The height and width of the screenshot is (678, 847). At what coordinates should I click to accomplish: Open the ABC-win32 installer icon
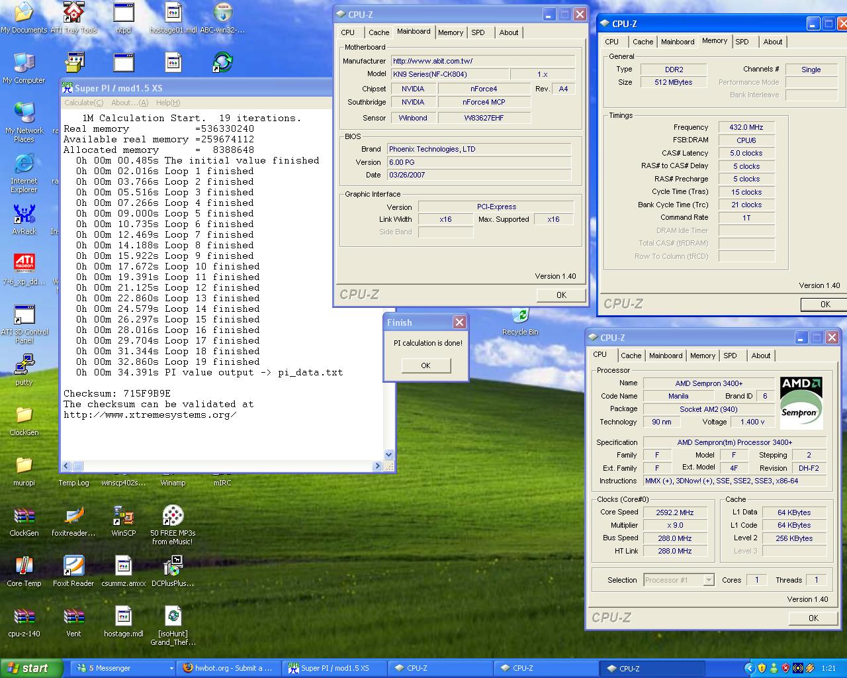[x=222, y=18]
